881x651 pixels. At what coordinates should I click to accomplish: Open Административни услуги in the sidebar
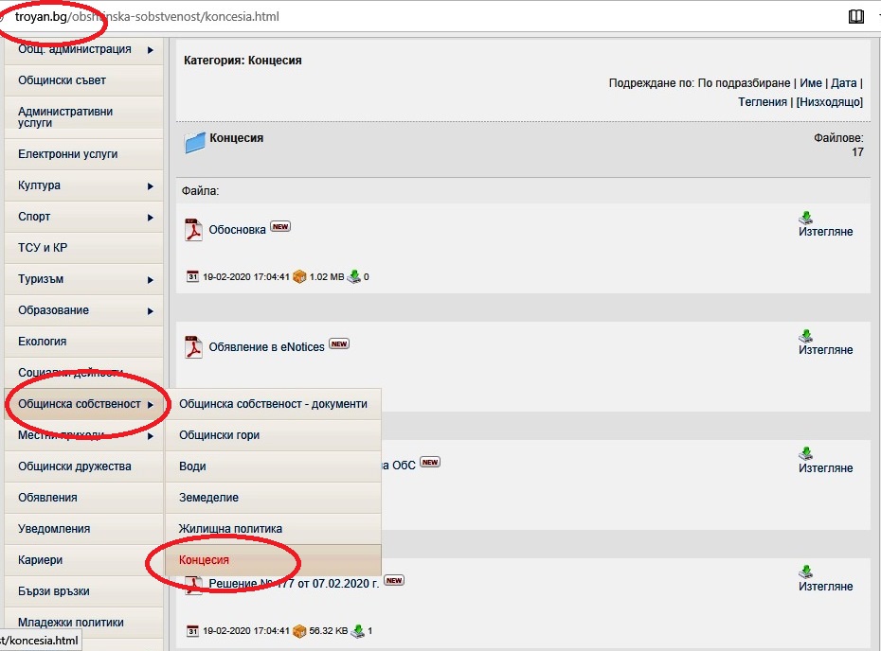click(83, 116)
